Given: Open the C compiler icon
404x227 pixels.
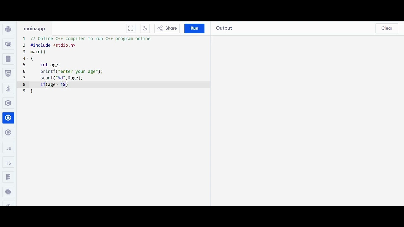Looking at the screenshot, I should point(8,103).
